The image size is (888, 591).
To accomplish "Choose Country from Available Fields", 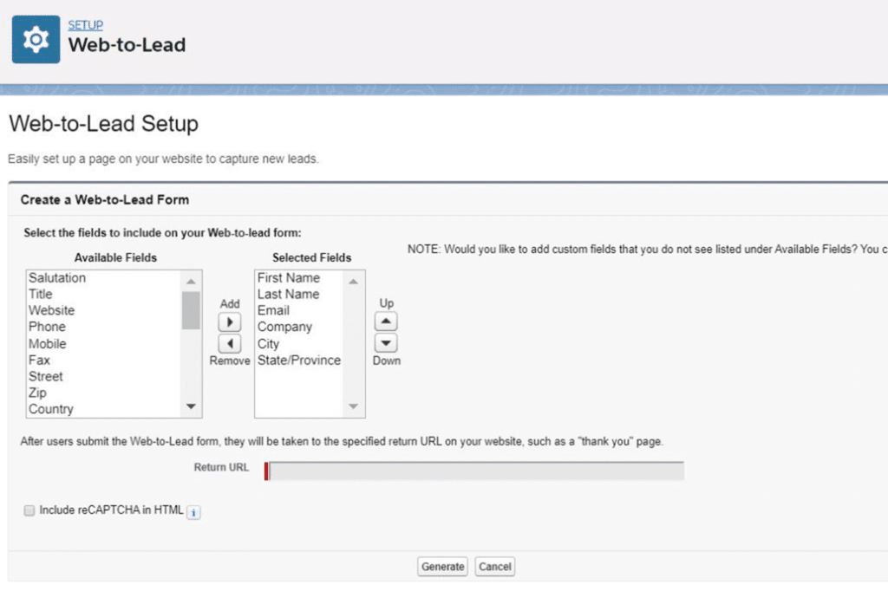I will 51,409.
